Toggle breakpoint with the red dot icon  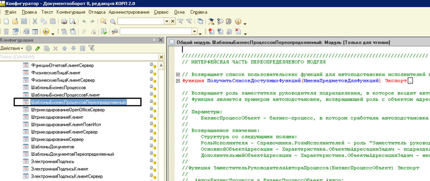[x=211, y=32]
